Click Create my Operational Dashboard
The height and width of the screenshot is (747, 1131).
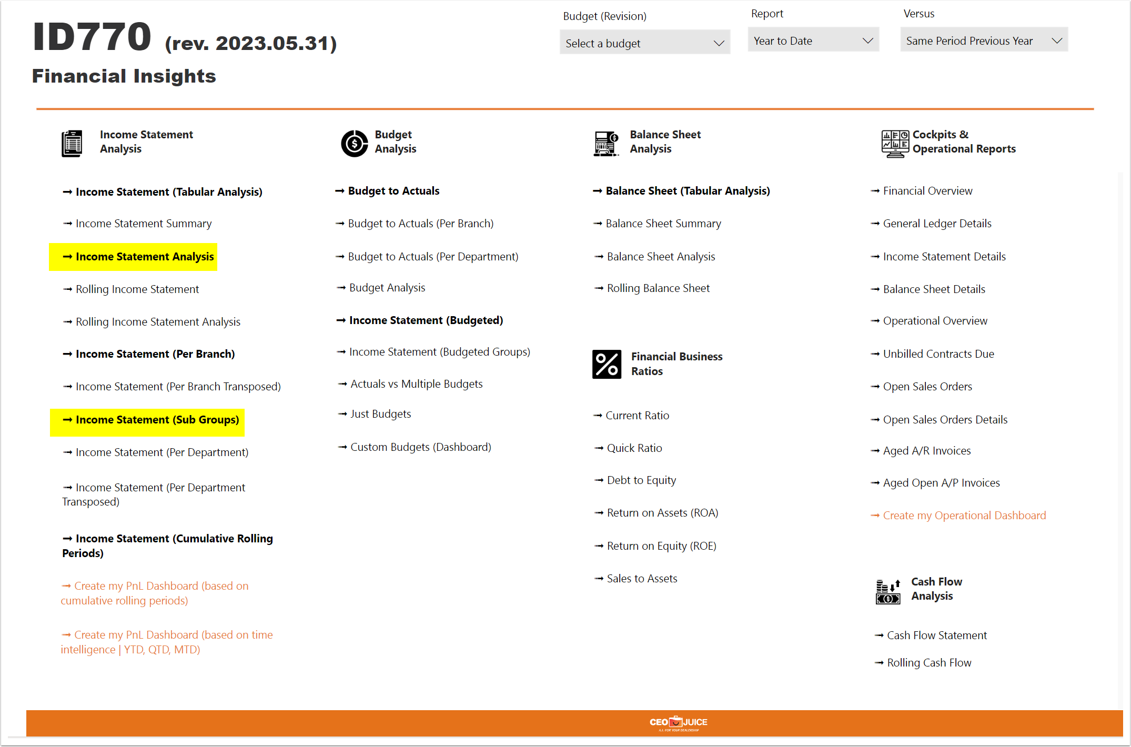[x=958, y=516]
